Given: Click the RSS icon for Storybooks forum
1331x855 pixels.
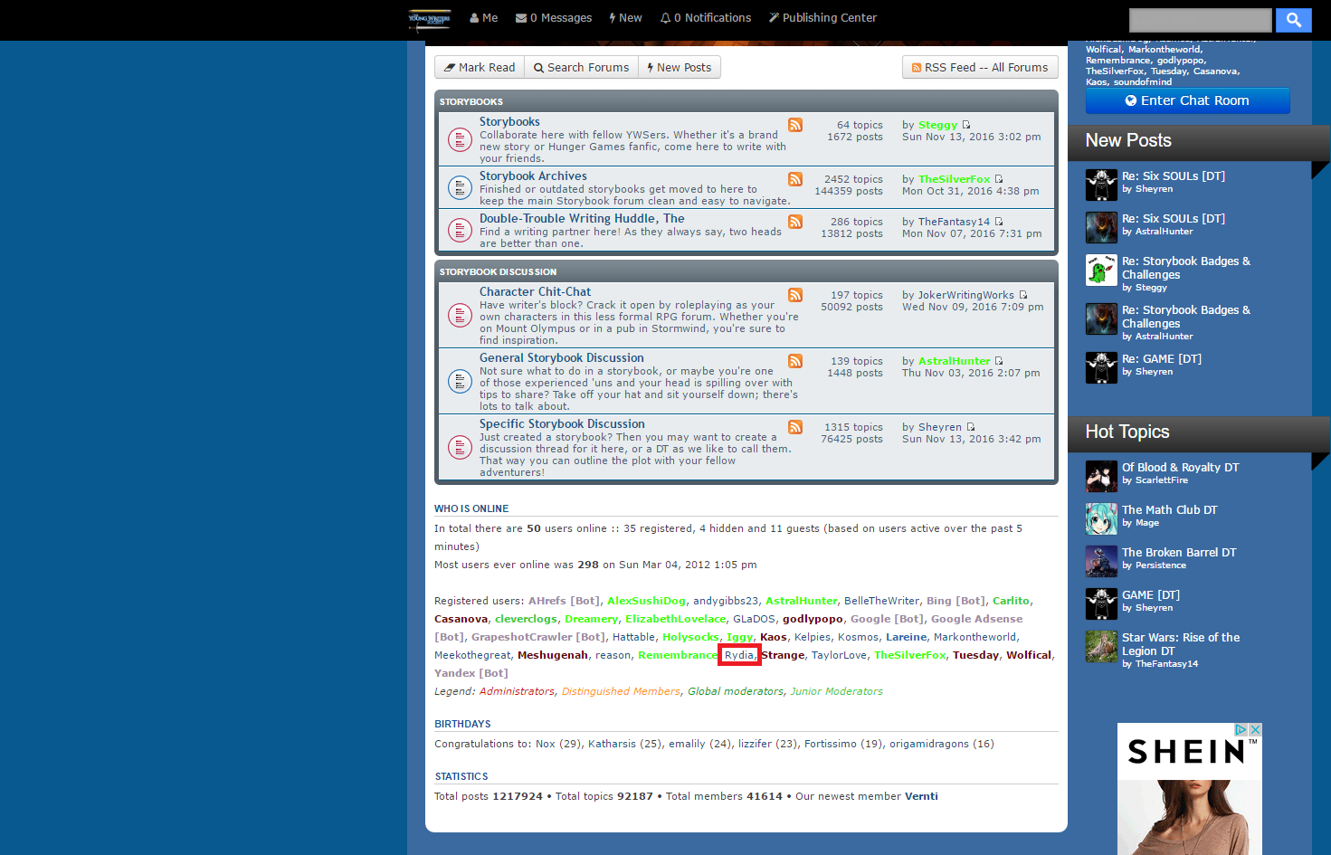Looking at the screenshot, I should pos(795,125).
